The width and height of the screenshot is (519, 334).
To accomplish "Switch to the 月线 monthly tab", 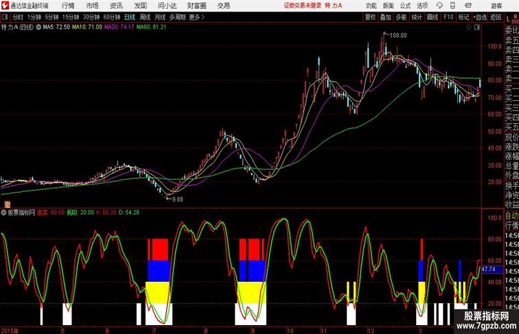I will click(160, 17).
